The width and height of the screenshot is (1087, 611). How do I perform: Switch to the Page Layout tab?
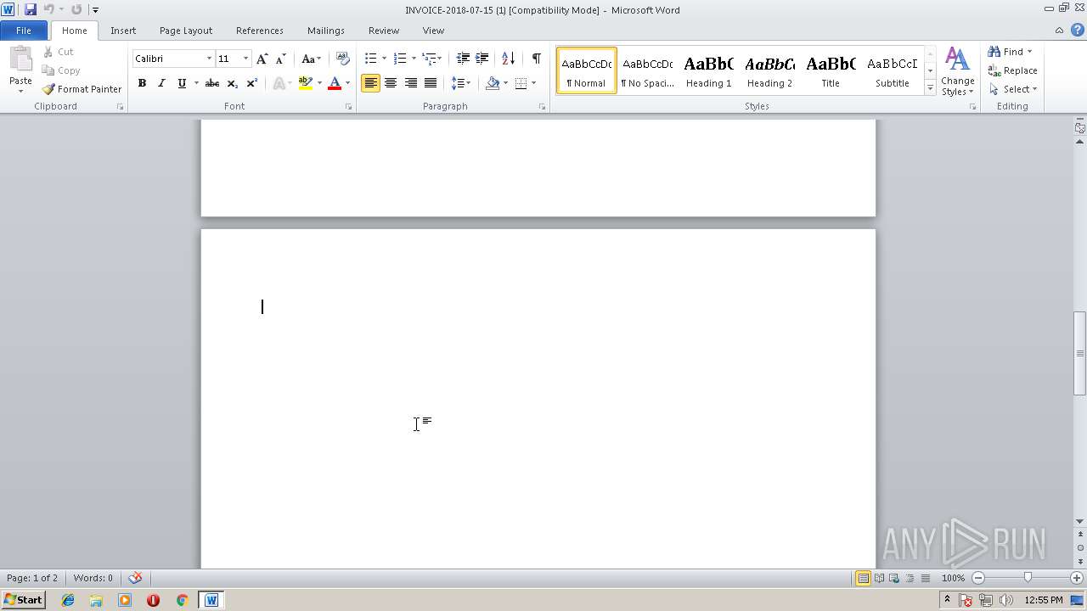[x=186, y=31]
